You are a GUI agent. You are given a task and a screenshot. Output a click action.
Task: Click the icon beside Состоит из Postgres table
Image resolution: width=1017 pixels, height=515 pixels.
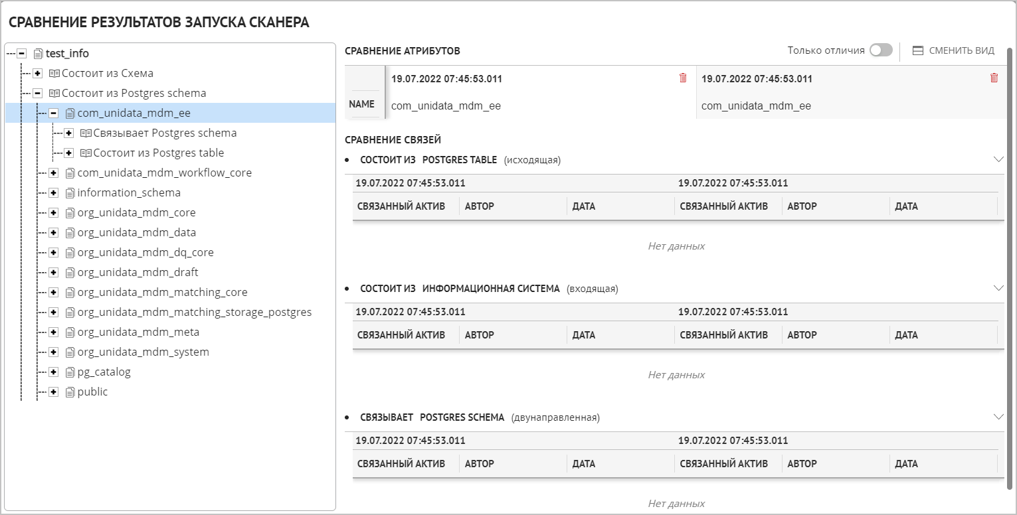tap(86, 153)
